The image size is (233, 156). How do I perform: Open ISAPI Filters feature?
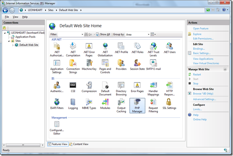coord(57,104)
